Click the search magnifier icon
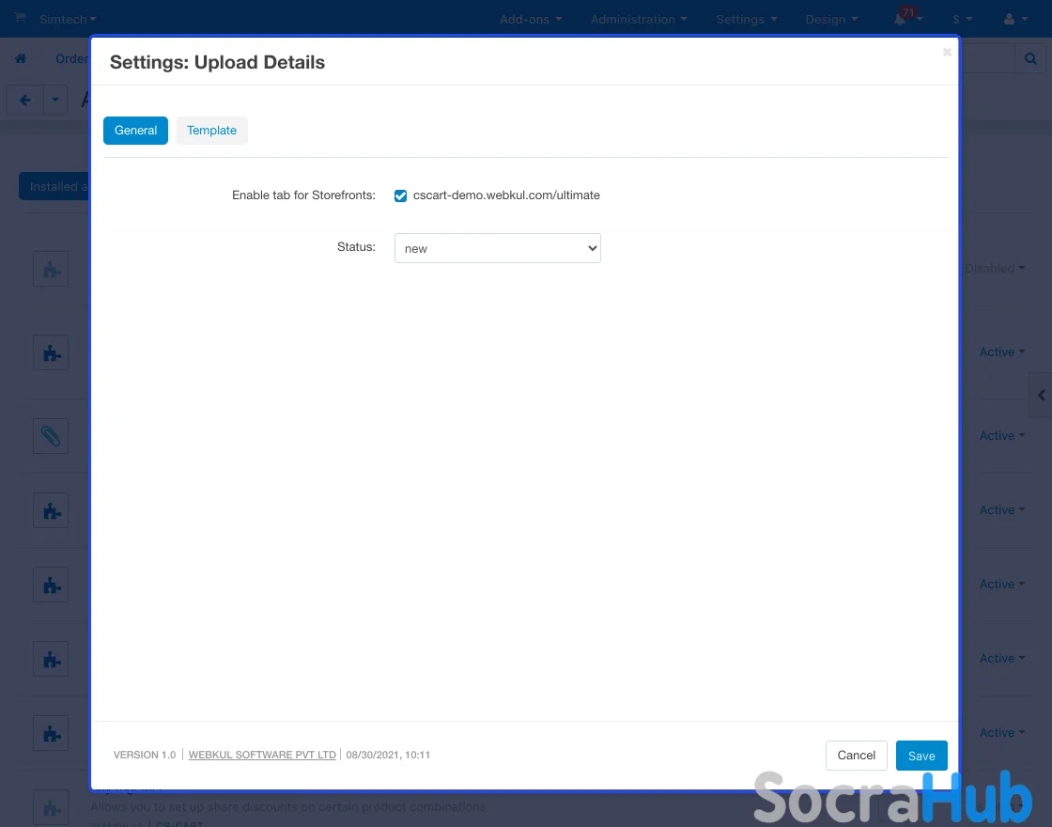Viewport: 1052px width, 827px height. pyautogui.click(x=1030, y=58)
